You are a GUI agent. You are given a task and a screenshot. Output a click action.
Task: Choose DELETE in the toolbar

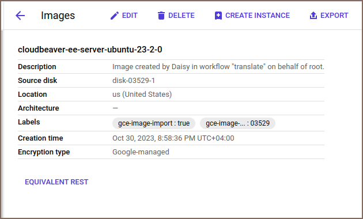pyautogui.click(x=181, y=16)
